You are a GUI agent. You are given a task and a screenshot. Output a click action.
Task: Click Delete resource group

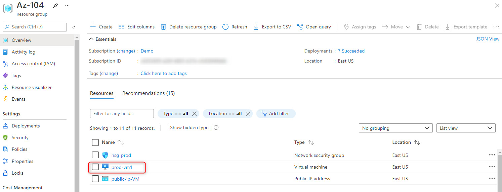189,27
